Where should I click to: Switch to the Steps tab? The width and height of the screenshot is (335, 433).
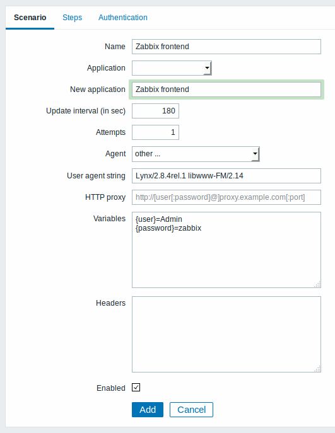(72, 18)
